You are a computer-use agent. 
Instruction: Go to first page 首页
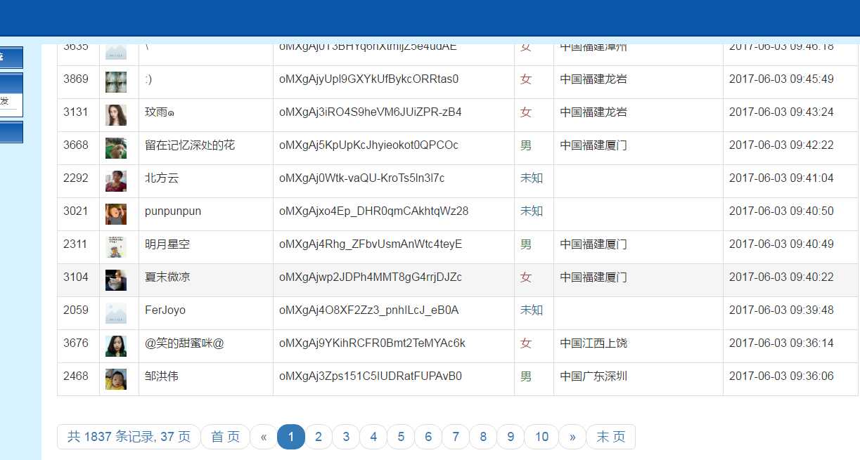(x=226, y=437)
